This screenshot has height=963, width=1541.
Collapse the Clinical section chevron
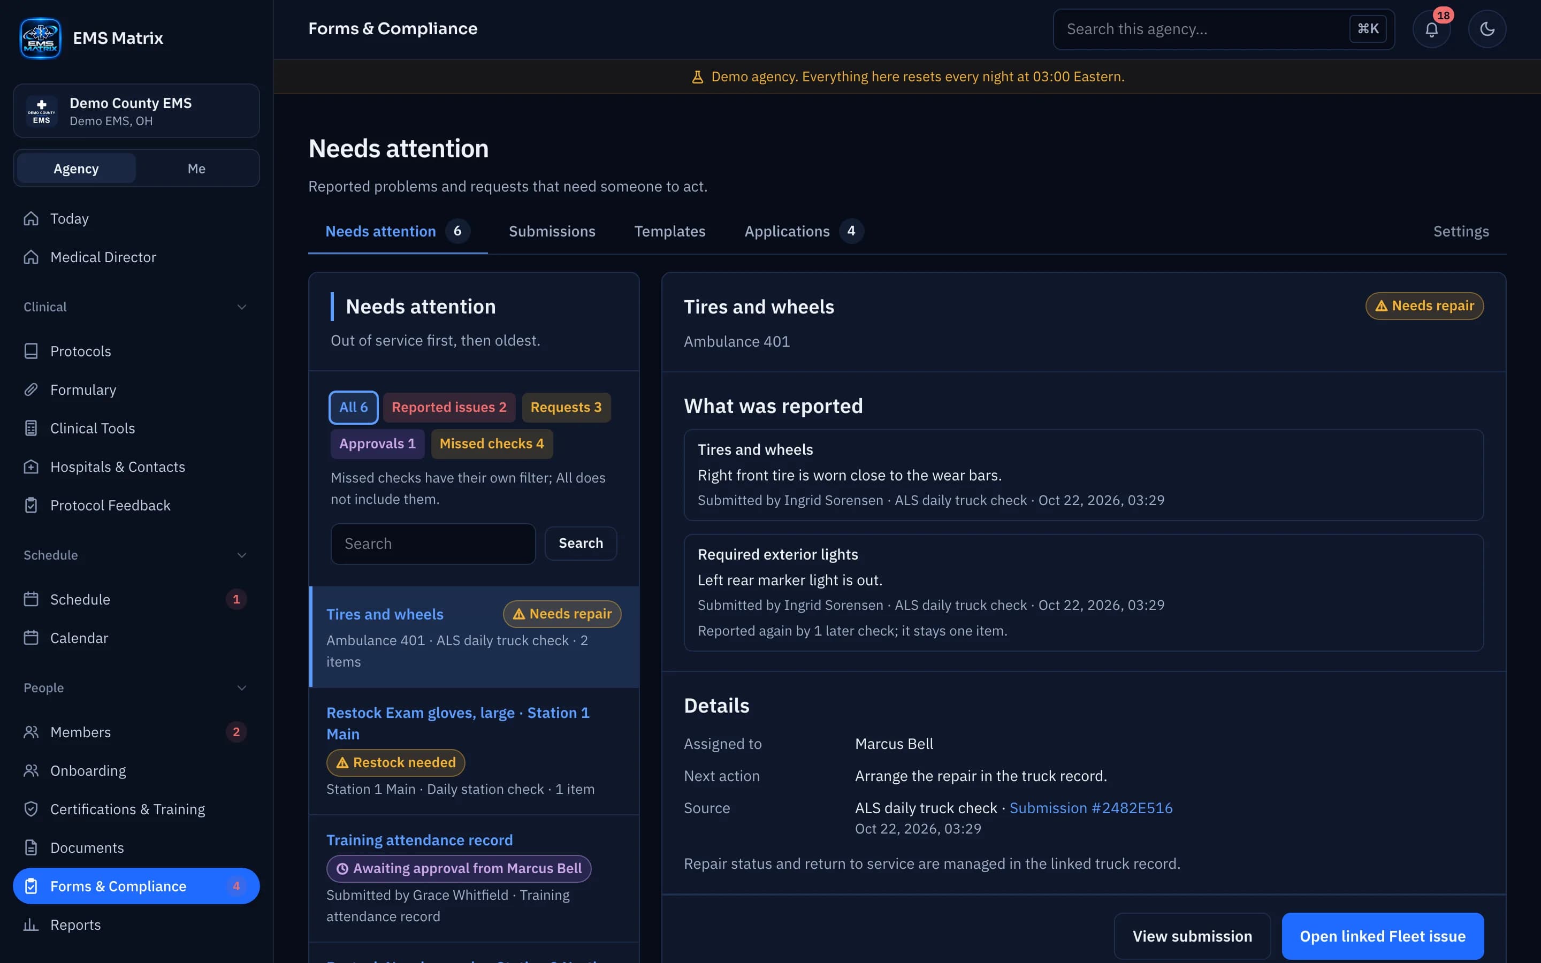(x=242, y=307)
